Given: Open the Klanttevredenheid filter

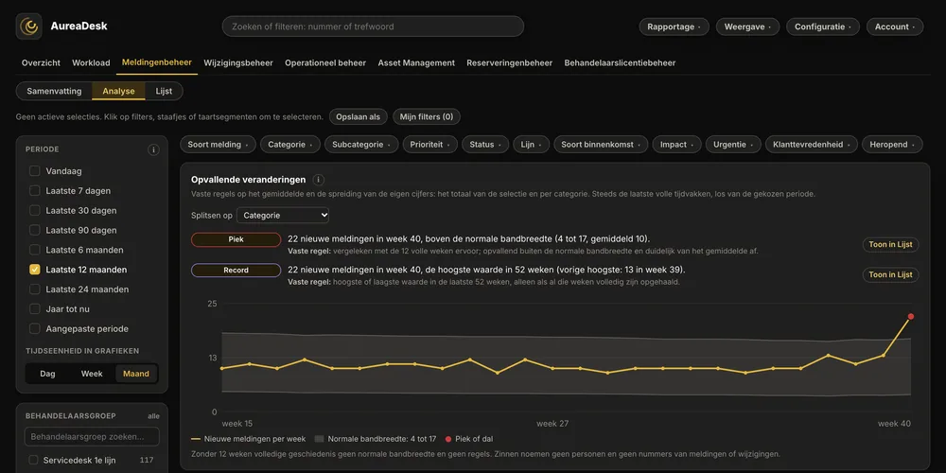Looking at the screenshot, I should [x=811, y=145].
